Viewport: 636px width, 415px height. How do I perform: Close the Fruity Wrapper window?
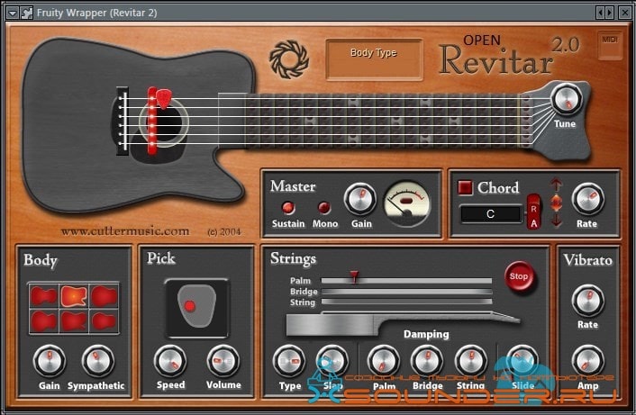click(625, 13)
